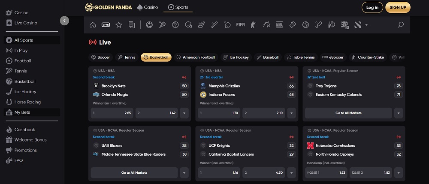Select the table tennis paddle toolbar icon
429x184 pixels.
pyautogui.click(x=227, y=25)
